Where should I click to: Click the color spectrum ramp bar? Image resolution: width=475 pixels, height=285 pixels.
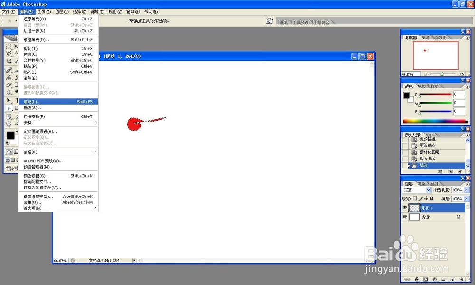click(435, 121)
